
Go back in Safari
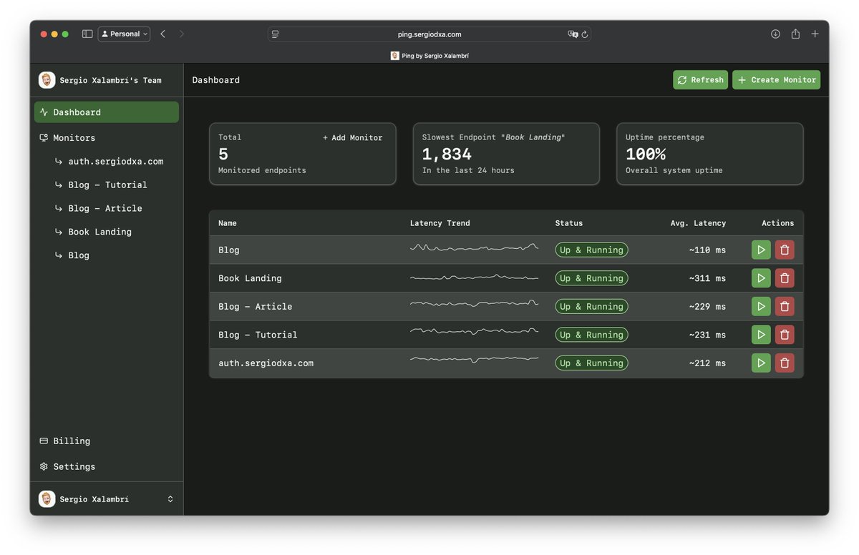coord(162,34)
